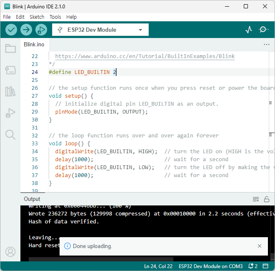The height and width of the screenshot is (271, 275).
Task: Click delay(1000) on line 35
Action: click(x=74, y=160)
